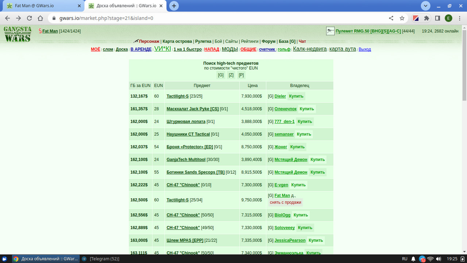Open the Шлем MPAS [EPP] item
The image size is (467, 263).
point(185,240)
